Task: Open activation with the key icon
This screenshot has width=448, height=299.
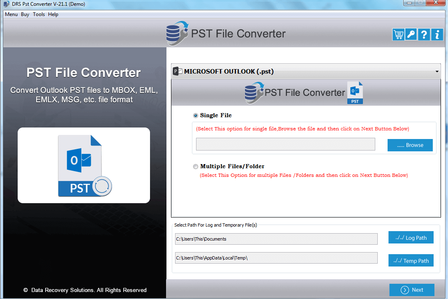Action: tap(411, 34)
